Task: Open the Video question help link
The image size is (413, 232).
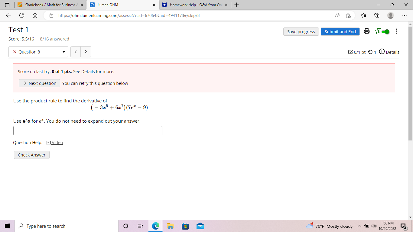Action: point(55,142)
